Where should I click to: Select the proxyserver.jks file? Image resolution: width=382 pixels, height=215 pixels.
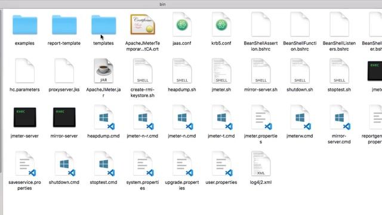tap(64, 70)
